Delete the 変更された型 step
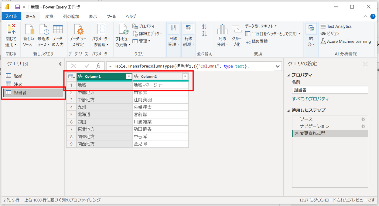 coord(296,133)
